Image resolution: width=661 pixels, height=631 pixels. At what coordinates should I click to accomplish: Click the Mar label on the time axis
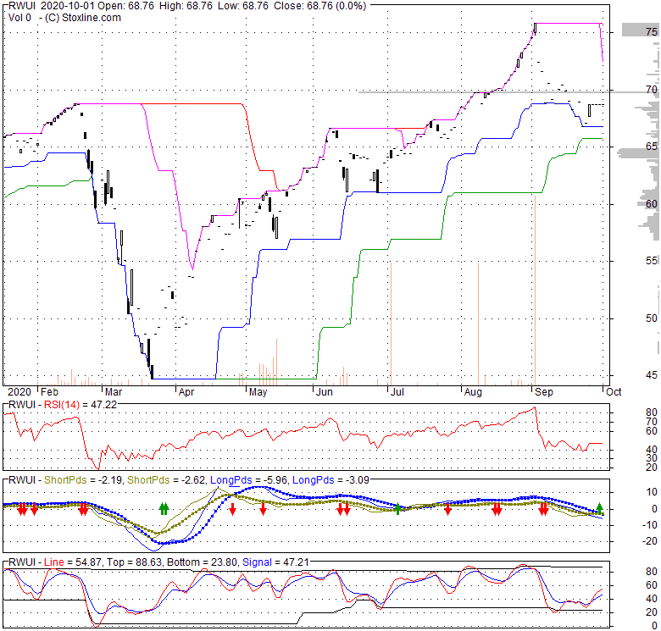114,392
